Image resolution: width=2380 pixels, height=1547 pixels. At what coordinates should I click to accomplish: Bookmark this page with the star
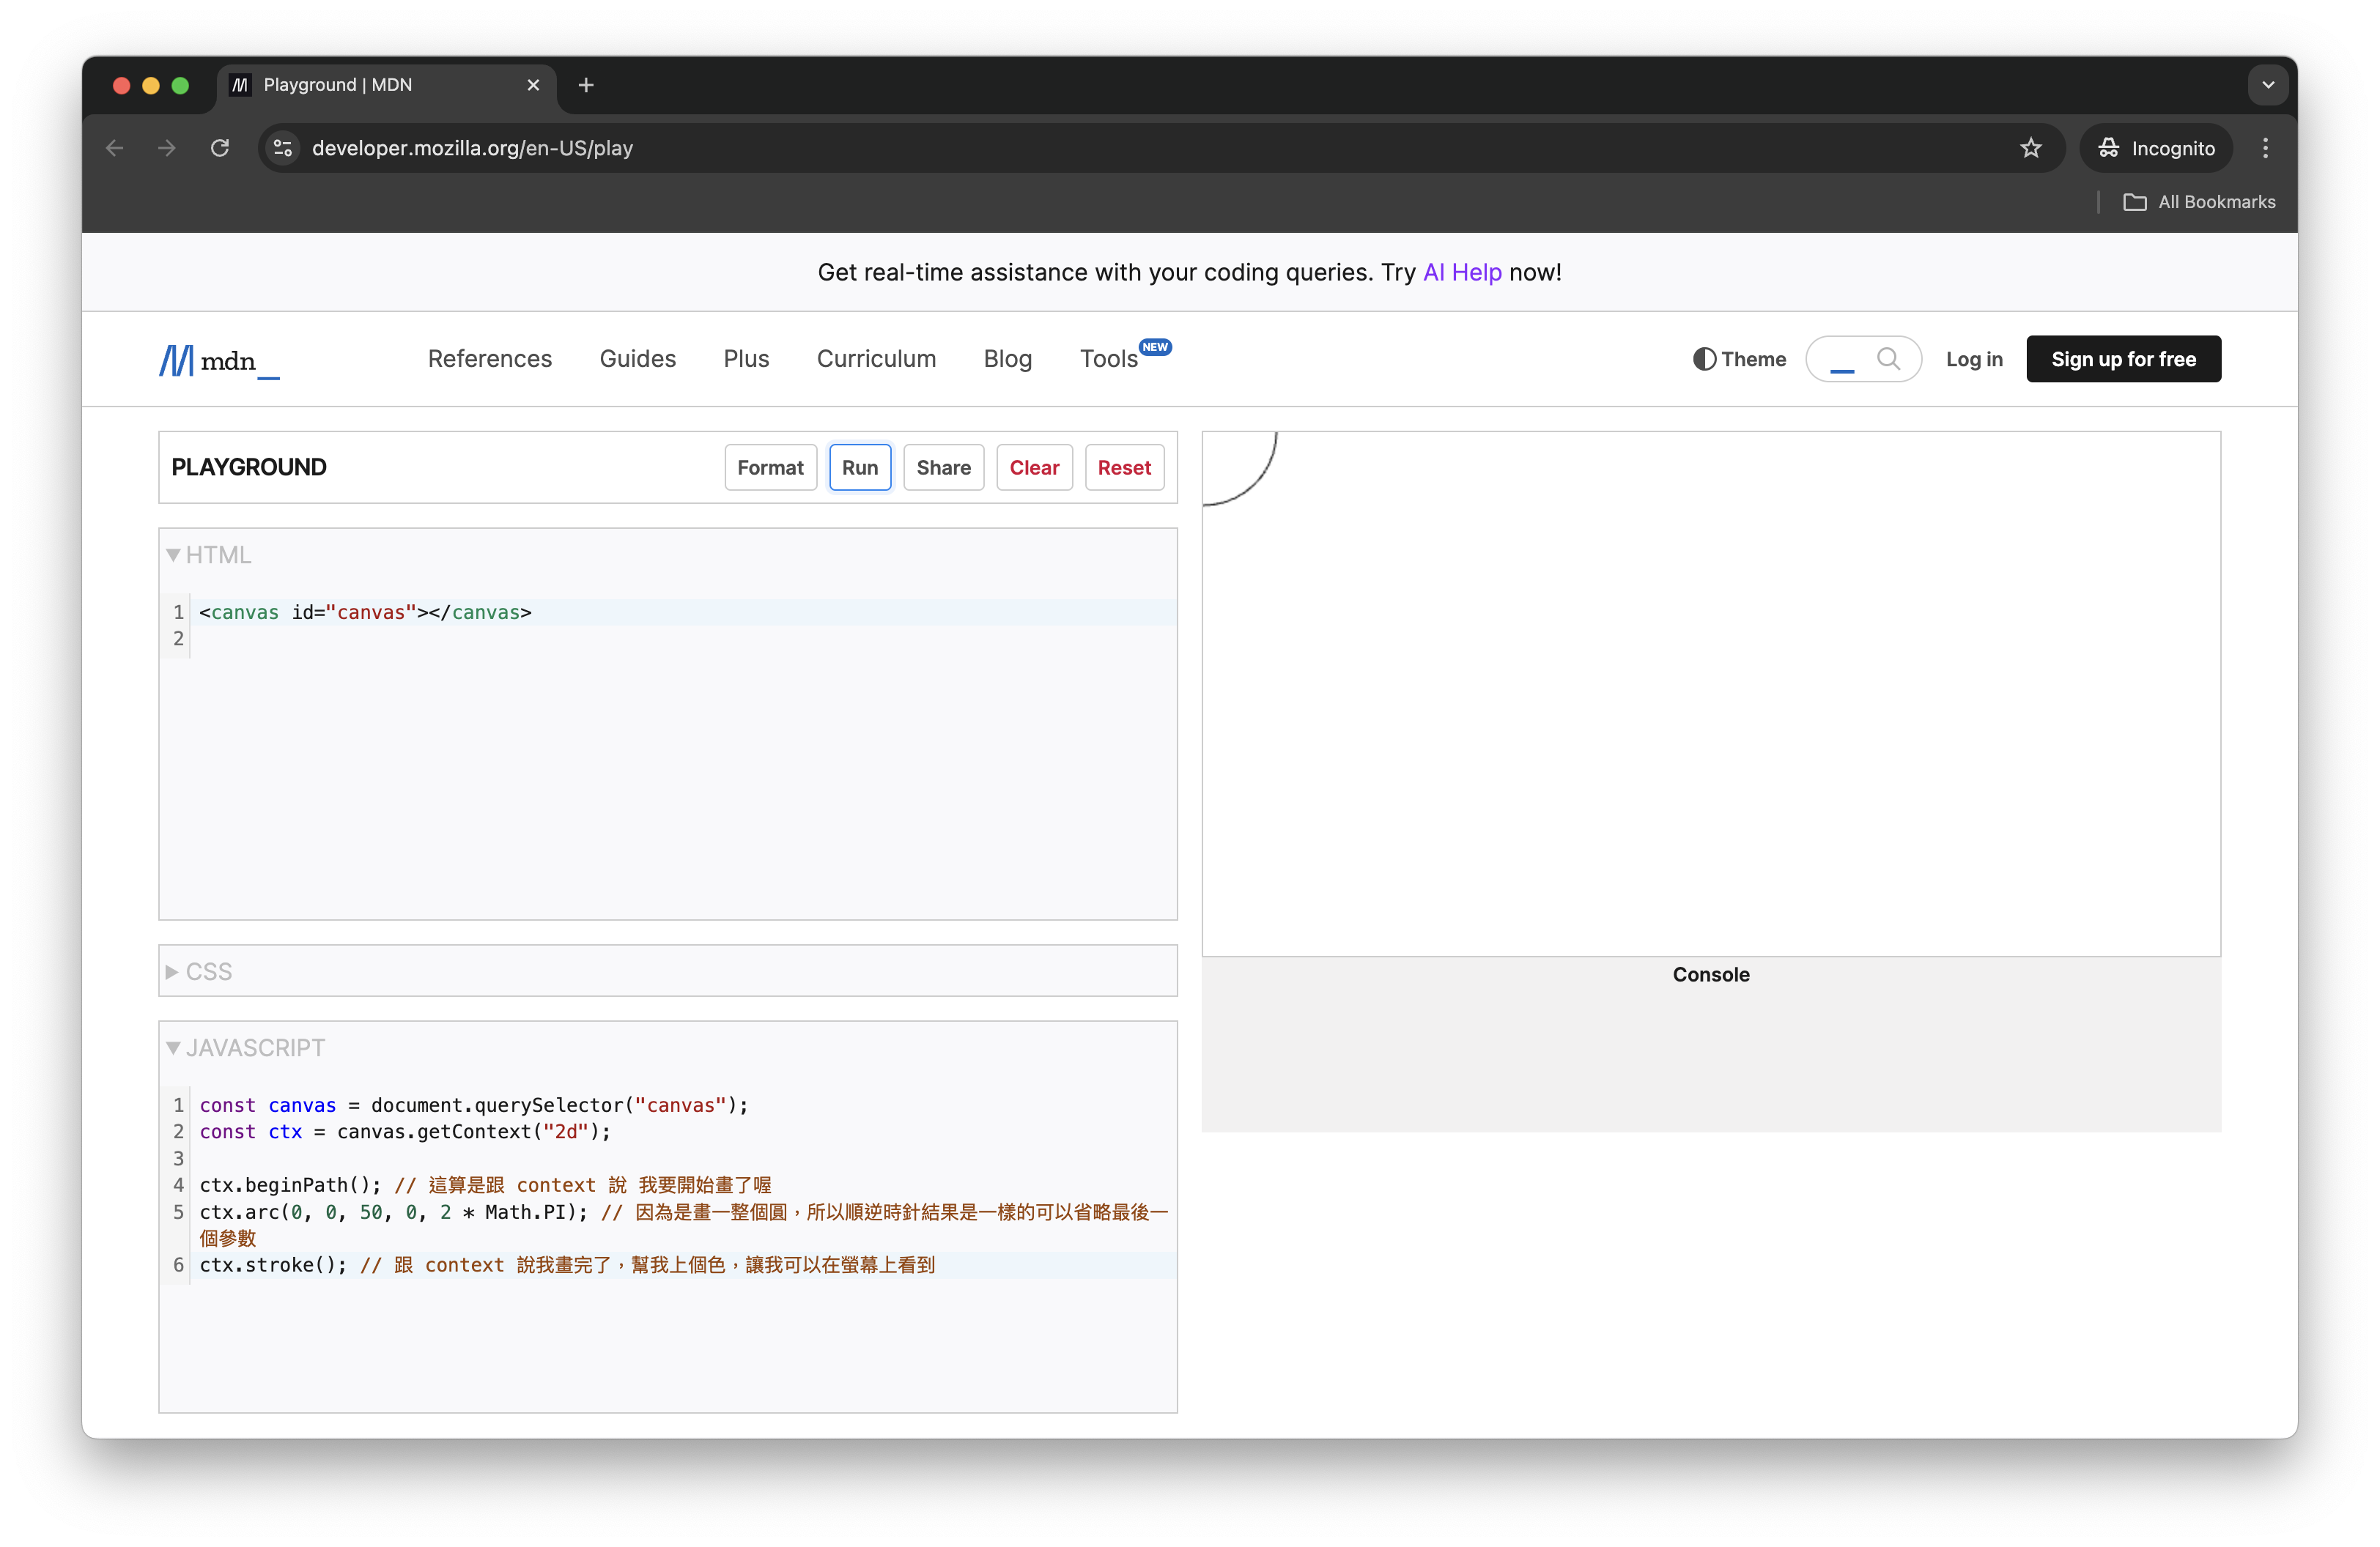pos(2030,148)
